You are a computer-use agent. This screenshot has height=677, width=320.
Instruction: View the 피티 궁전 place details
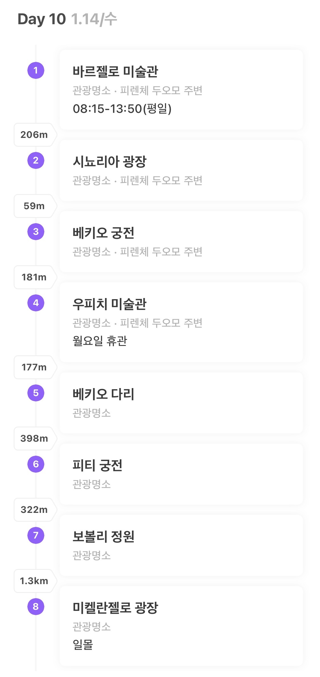coord(181,474)
